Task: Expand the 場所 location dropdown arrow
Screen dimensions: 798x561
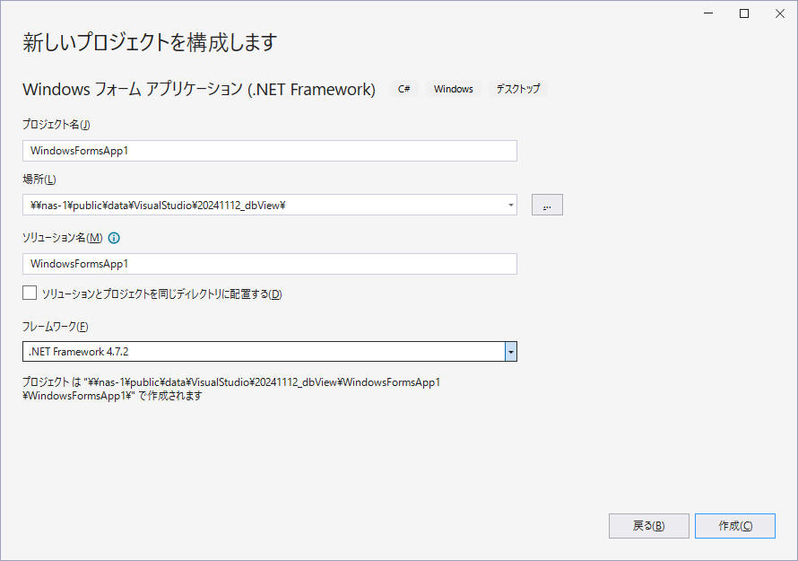Action: point(510,206)
